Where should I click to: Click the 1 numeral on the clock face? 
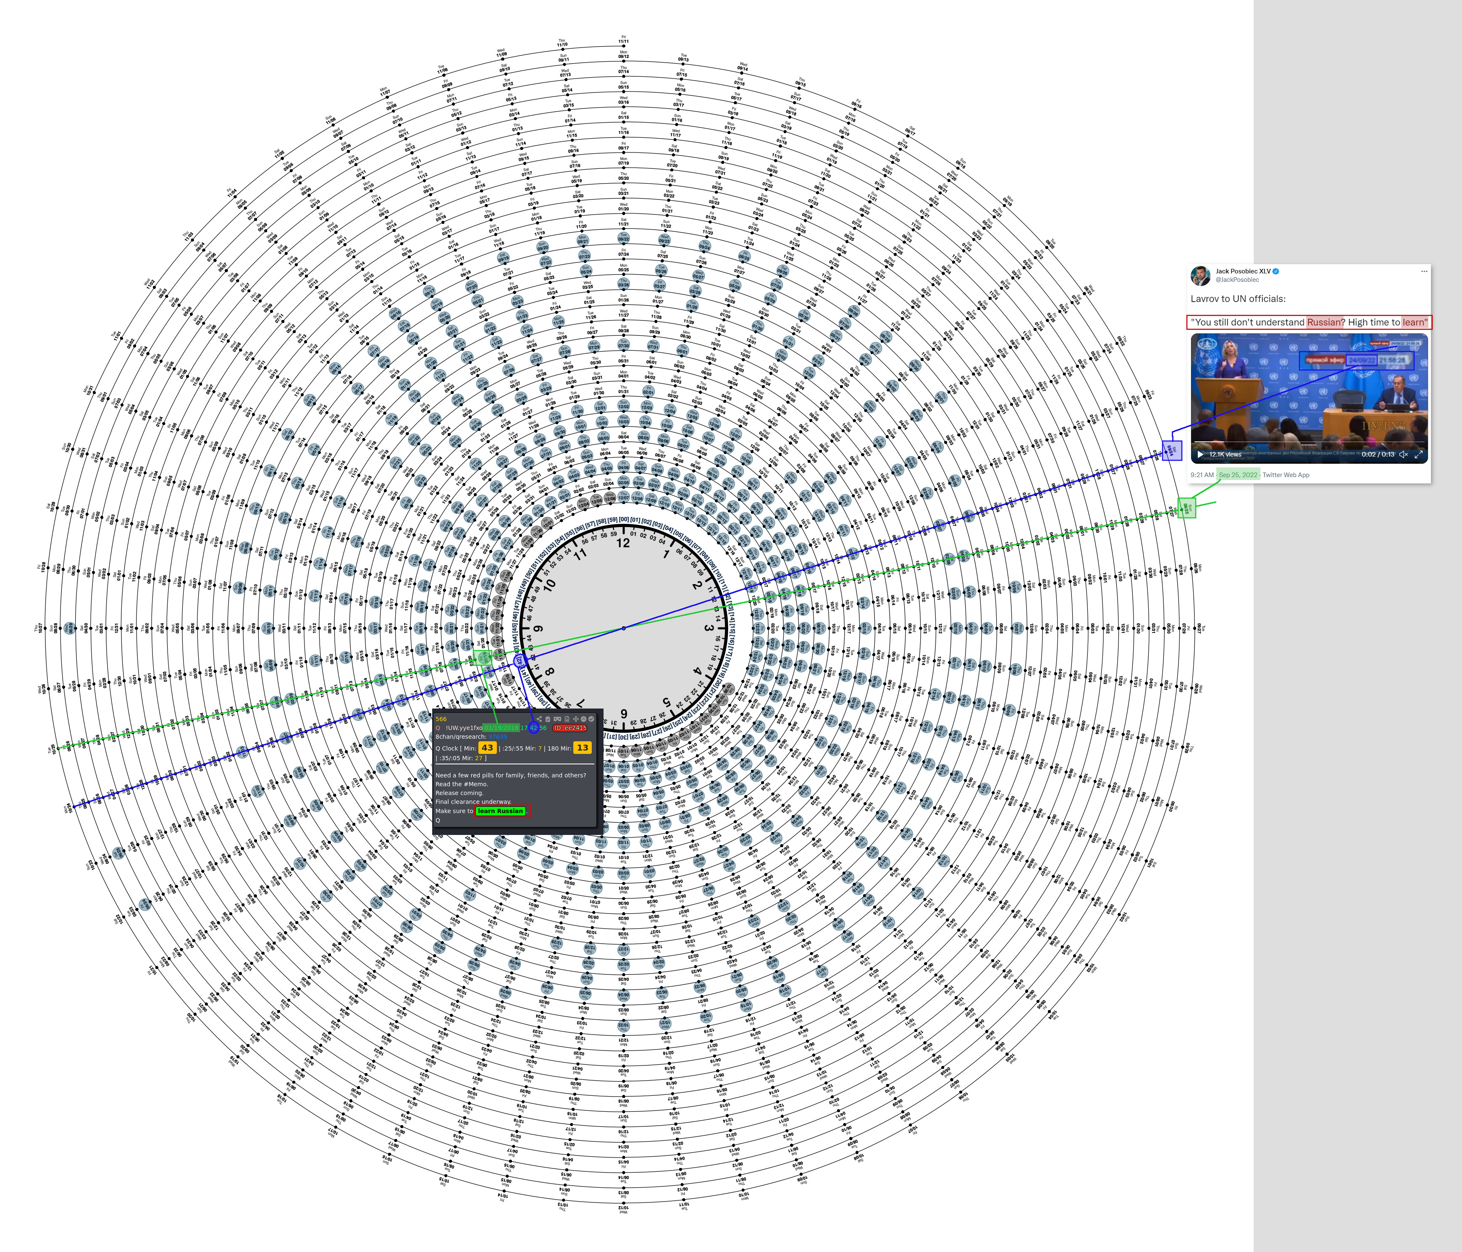(666, 554)
